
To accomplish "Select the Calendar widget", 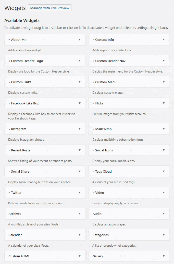I will (15, 235).
